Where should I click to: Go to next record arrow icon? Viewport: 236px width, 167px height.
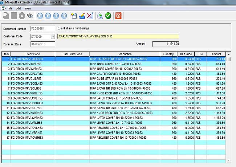[x=56, y=16]
